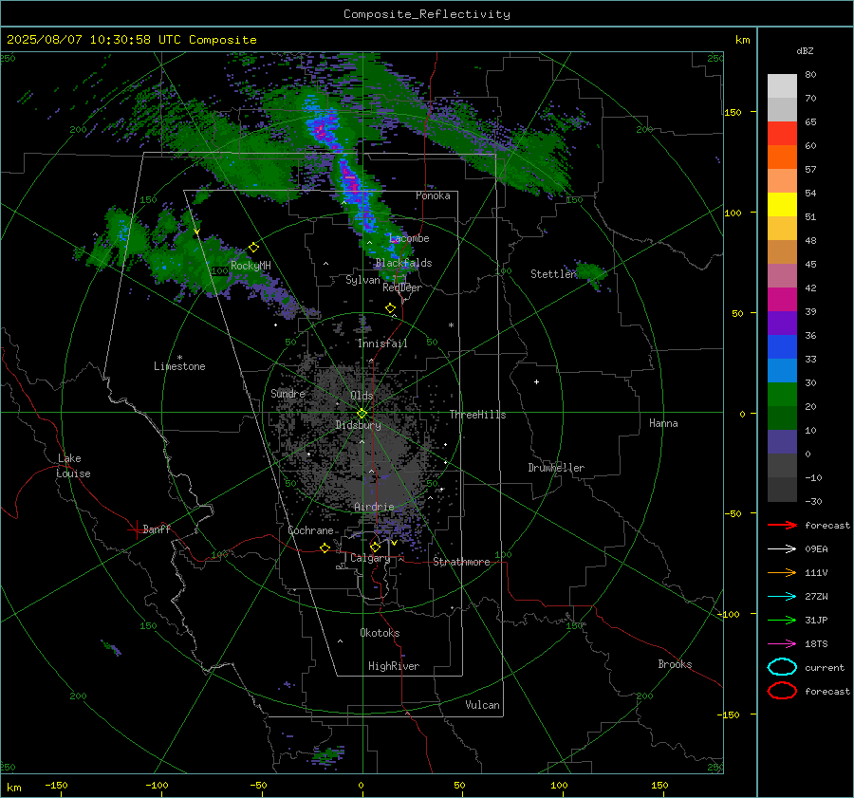Click the 'Brooks' map label
This screenshot has width=854, height=798.
pyautogui.click(x=675, y=664)
